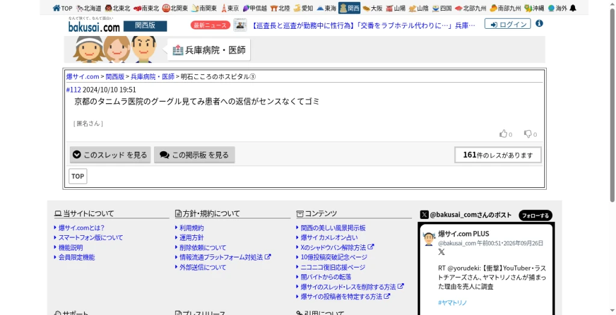Open the 削除依頼について link

click(203, 248)
